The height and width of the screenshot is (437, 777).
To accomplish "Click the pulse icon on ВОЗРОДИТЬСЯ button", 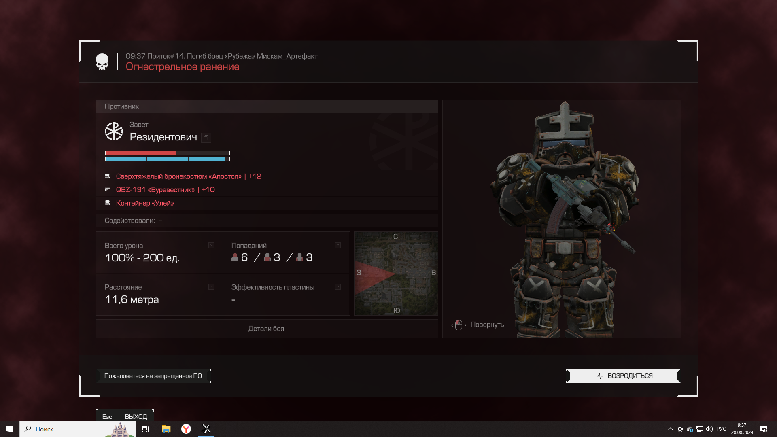I will pyautogui.click(x=600, y=376).
